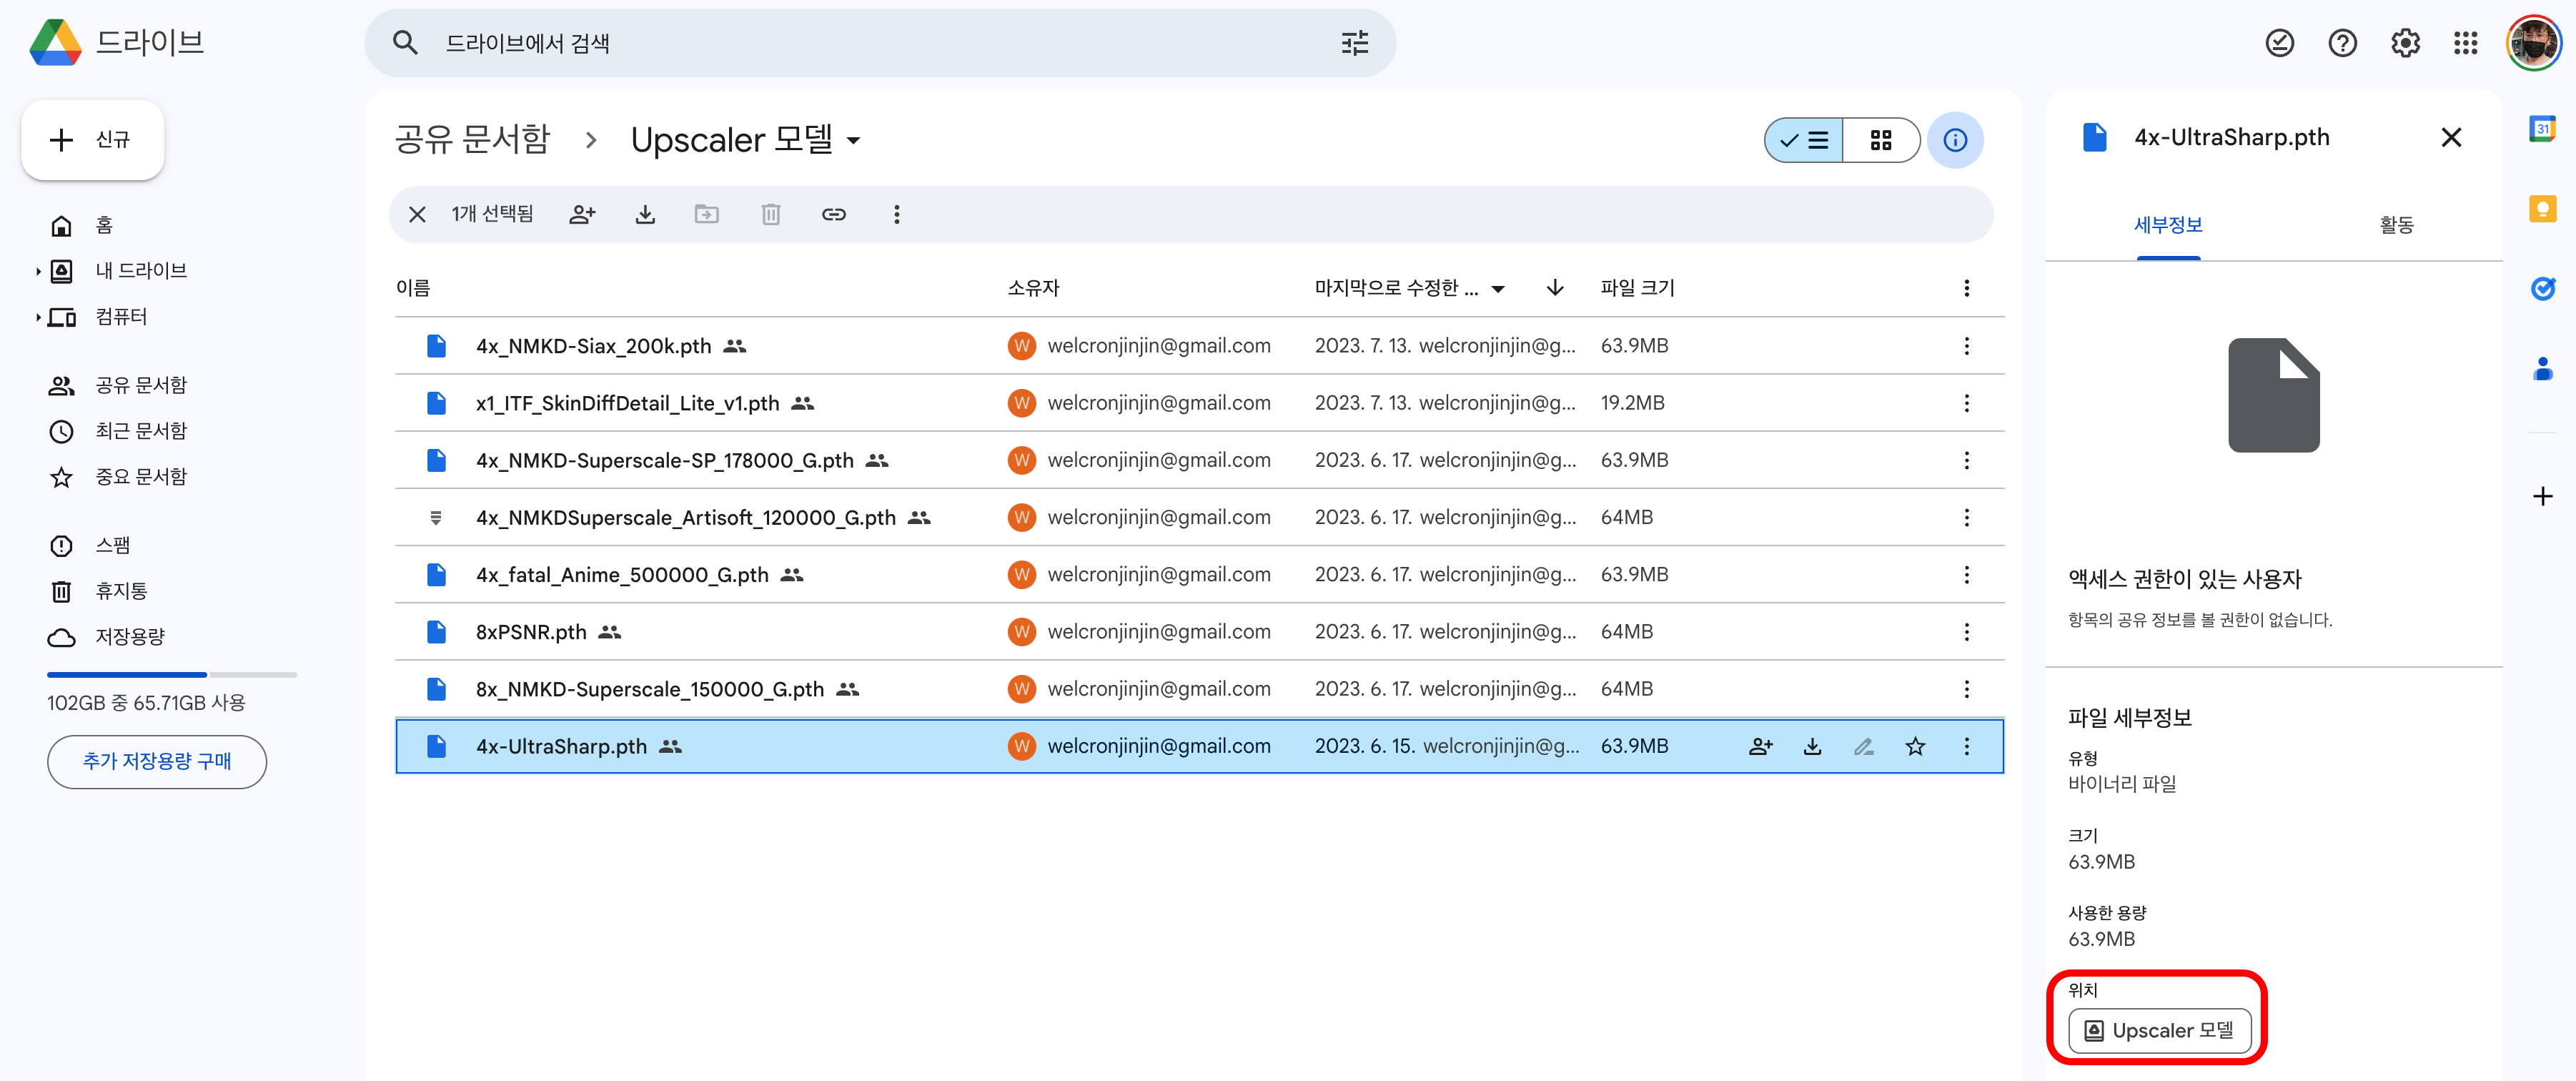Screen dimensions: 2576x1081
Task: Download the selected file from the toolbar
Action: 645,214
